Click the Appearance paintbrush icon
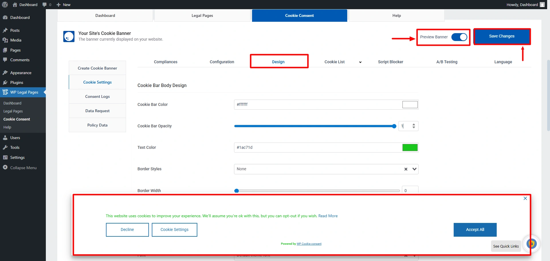The image size is (550, 261). pyautogui.click(x=5, y=73)
